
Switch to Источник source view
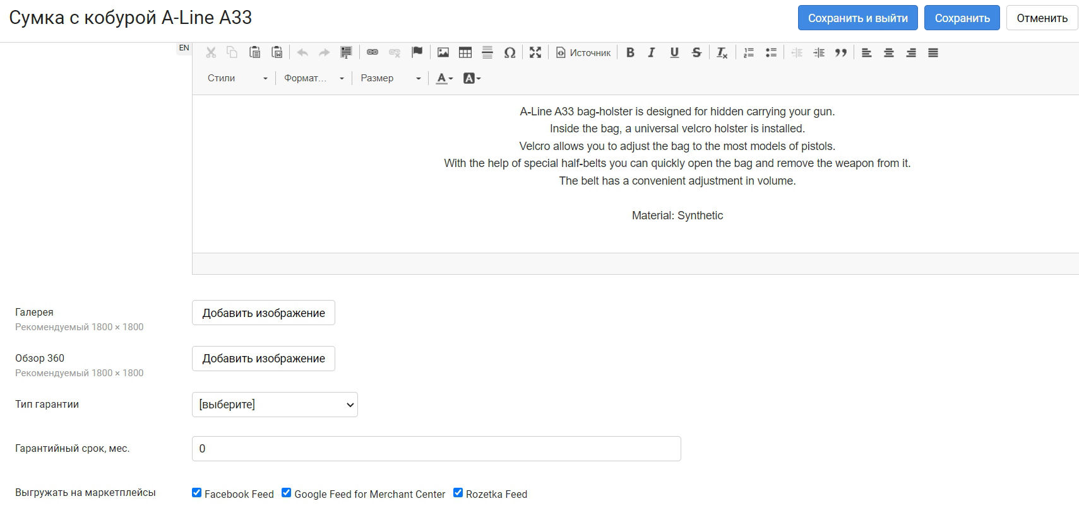pyautogui.click(x=583, y=53)
